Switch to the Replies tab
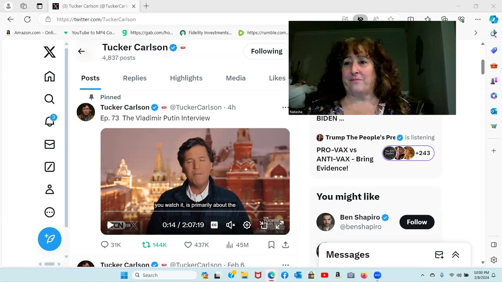This screenshot has height=282, width=502. click(x=135, y=78)
